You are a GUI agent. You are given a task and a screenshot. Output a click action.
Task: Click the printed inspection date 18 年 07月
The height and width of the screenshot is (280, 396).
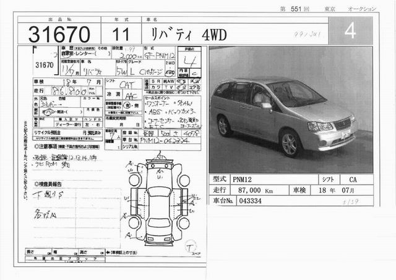(x=337, y=190)
